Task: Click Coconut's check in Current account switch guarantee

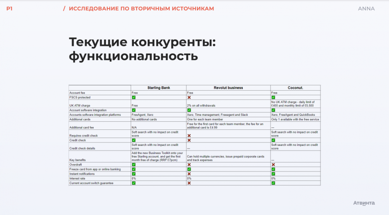Action: tap(273, 183)
